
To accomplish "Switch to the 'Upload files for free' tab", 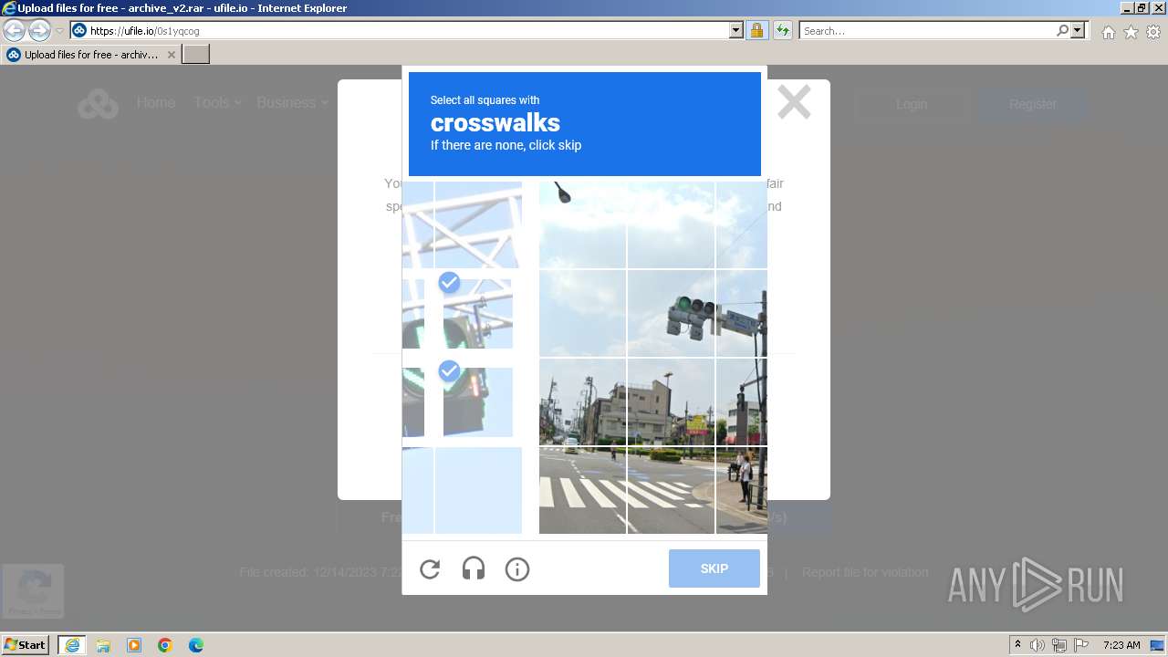I will click(x=91, y=55).
